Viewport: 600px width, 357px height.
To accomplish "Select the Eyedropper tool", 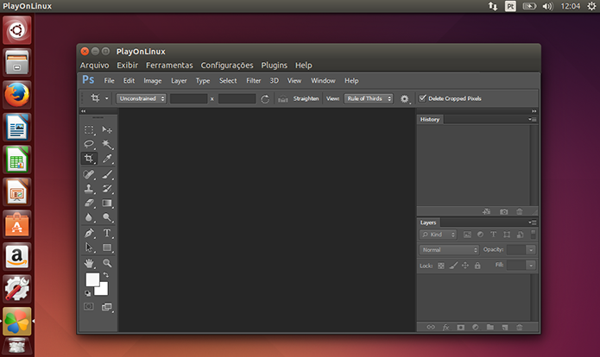I will [x=107, y=159].
